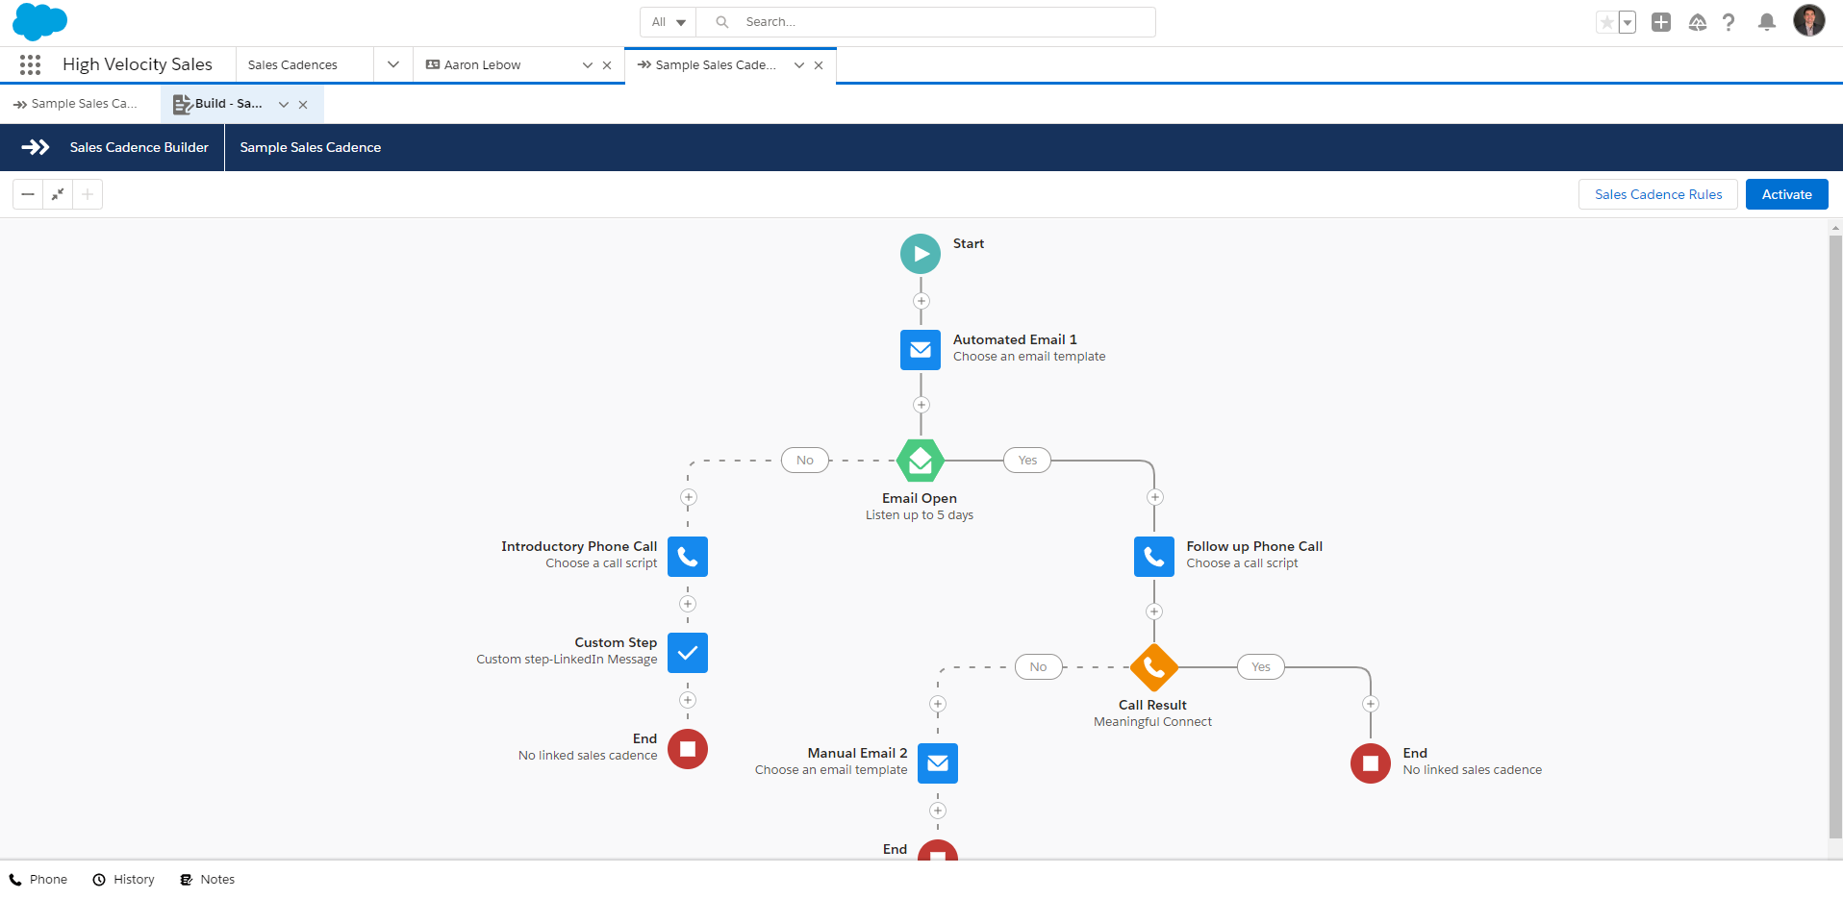Select the Custom Step checkmark icon
Viewport: 1843px width, 899px height.
point(688,653)
